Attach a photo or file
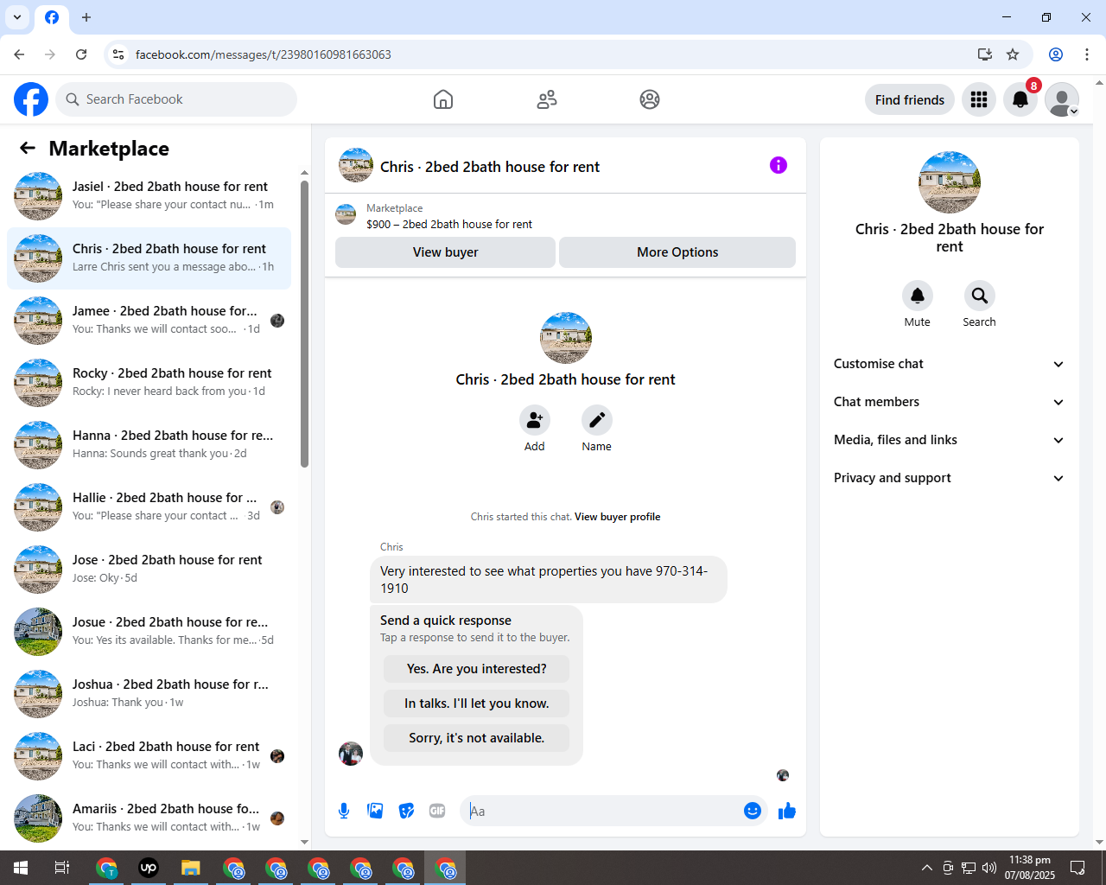Image resolution: width=1106 pixels, height=885 pixels. click(x=375, y=811)
